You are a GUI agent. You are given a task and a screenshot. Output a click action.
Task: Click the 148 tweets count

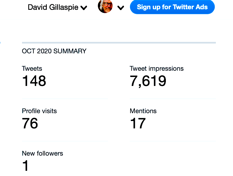click(x=34, y=81)
